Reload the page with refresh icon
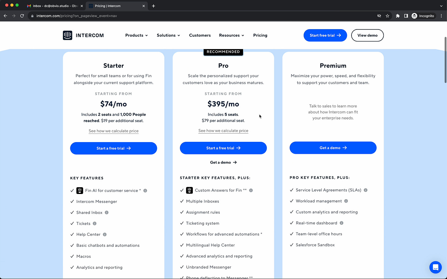447x279 pixels. (x=22, y=16)
